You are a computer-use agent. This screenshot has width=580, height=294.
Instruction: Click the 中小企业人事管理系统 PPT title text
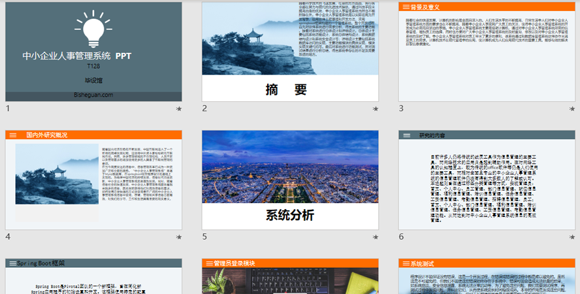pyautogui.click(x=77, y=56)
